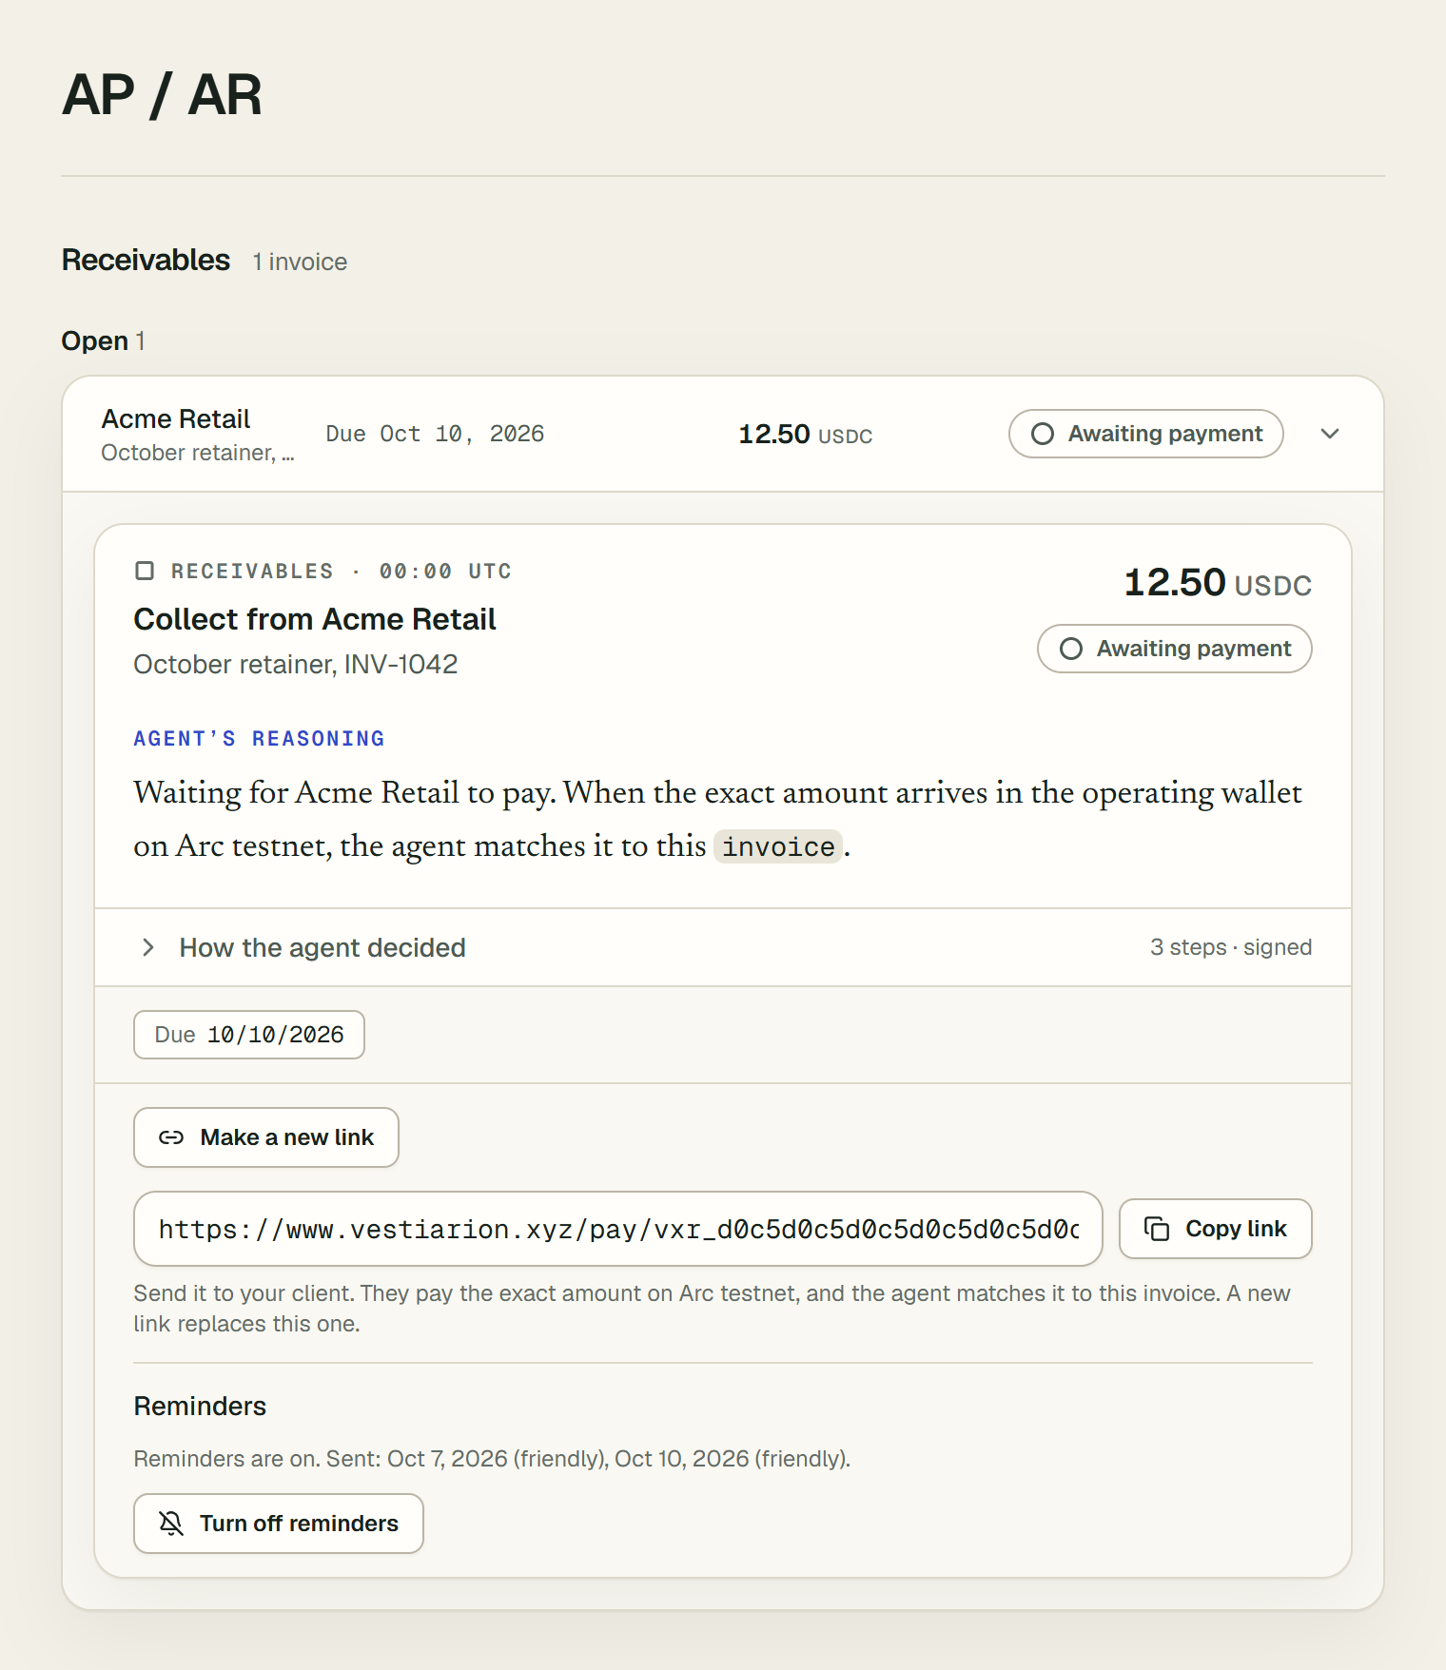Screen dimensions: 1446x1670
Task: Click the Awaiting payment badge in detail card
Action: click(1175, 649)
